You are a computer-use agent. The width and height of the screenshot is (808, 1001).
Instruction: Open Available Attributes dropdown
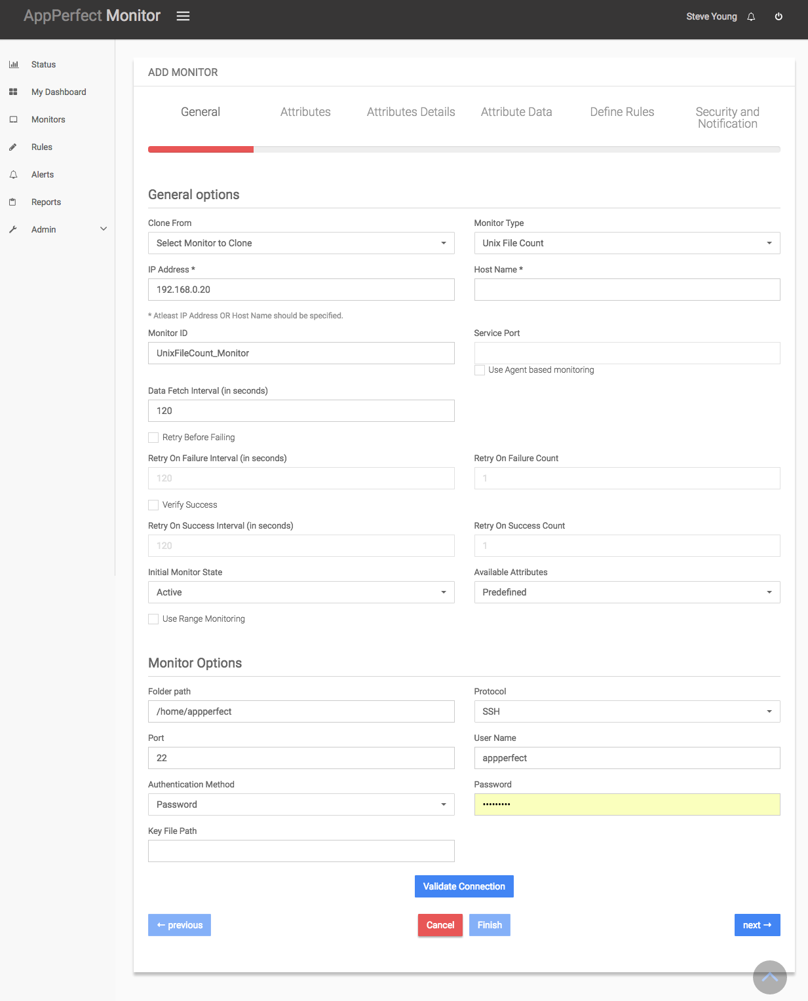click(x=627, y=592)
